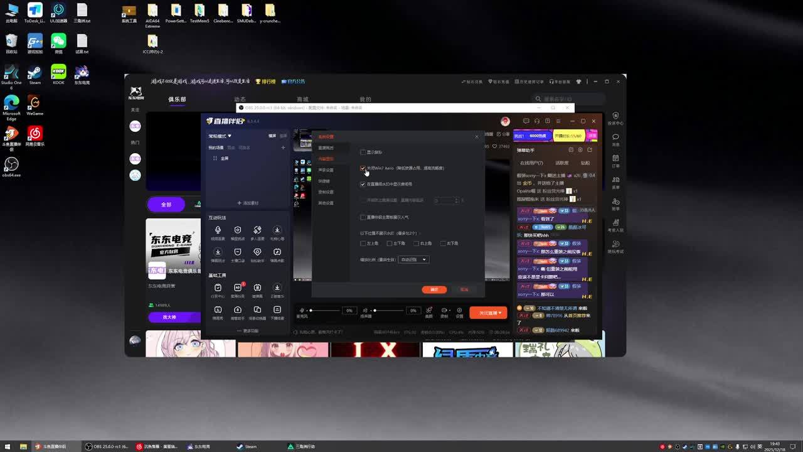Open the KOOK desktop shortcut
Viewport: 803px width, 452px height.
click(58, 74)
